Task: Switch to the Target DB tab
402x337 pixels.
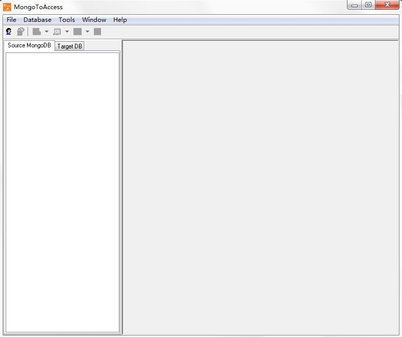Action: coord(69,46)
